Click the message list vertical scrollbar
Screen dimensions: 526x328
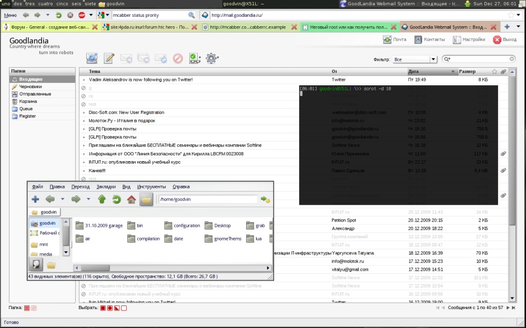(512, 185)
